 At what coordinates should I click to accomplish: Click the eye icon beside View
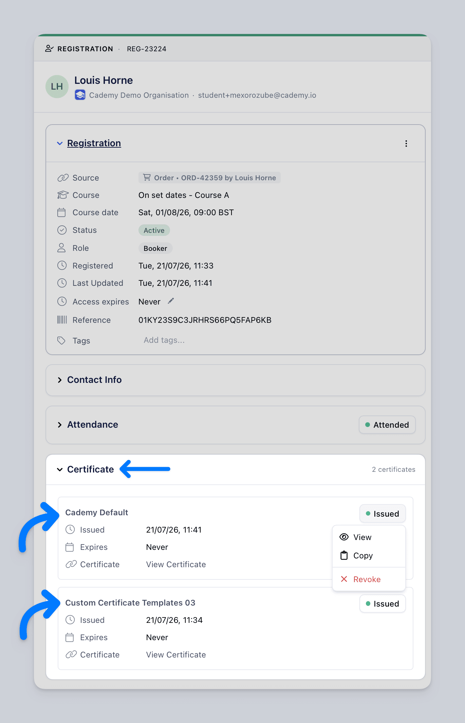(344, 537)
